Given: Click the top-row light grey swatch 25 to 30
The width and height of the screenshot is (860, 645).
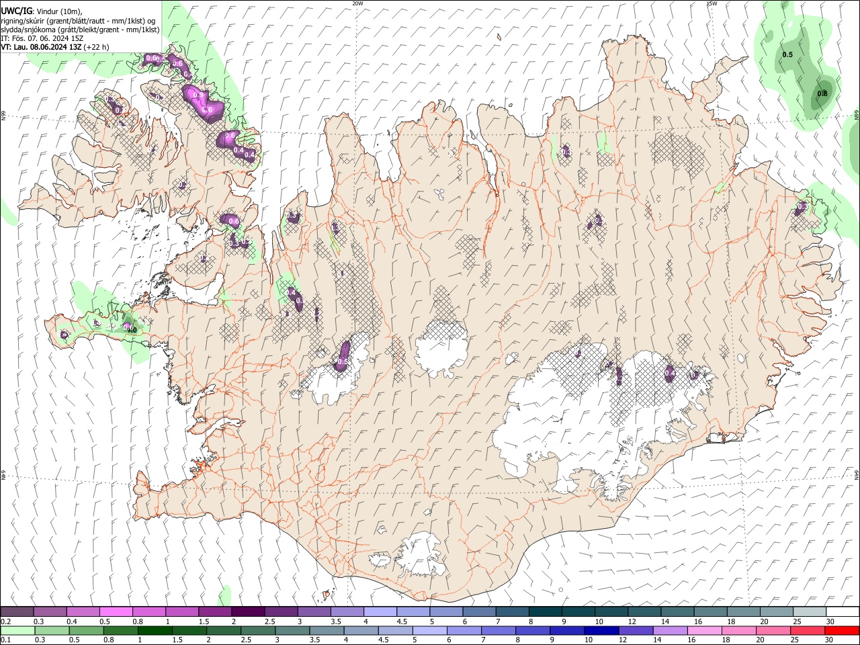Looking at the screenshot, I should [809, 611].
